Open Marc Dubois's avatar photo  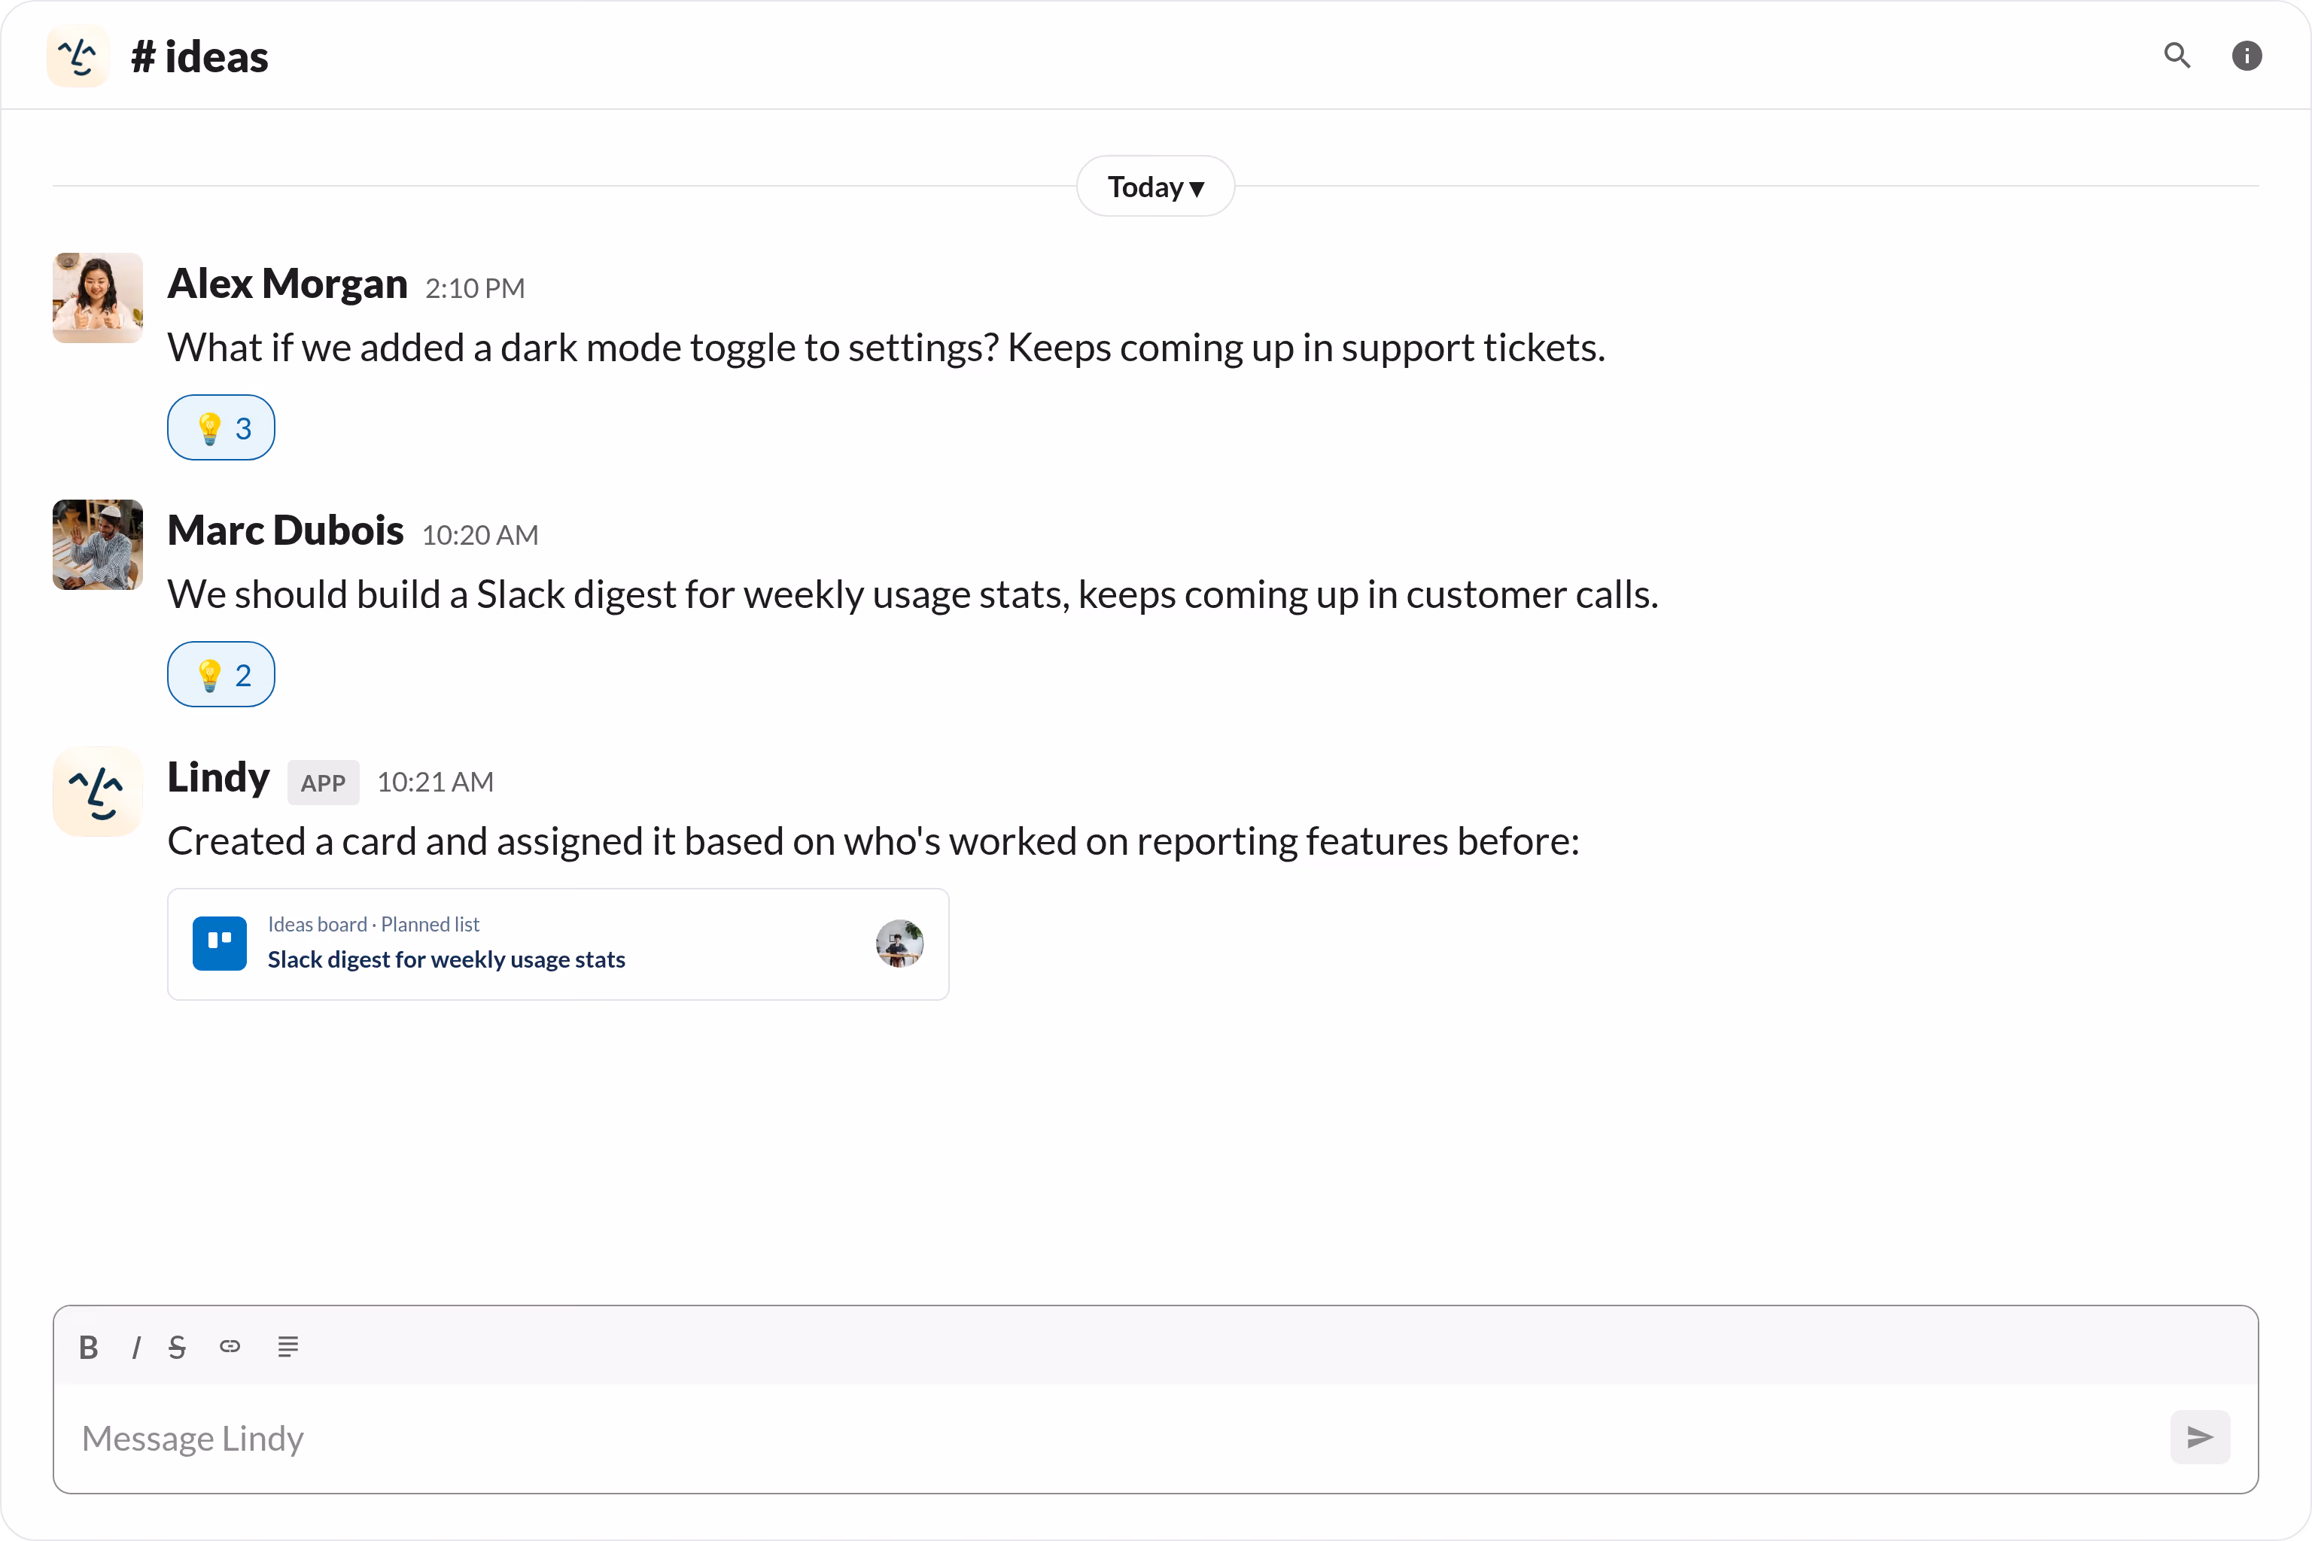[x=97, y=545]
